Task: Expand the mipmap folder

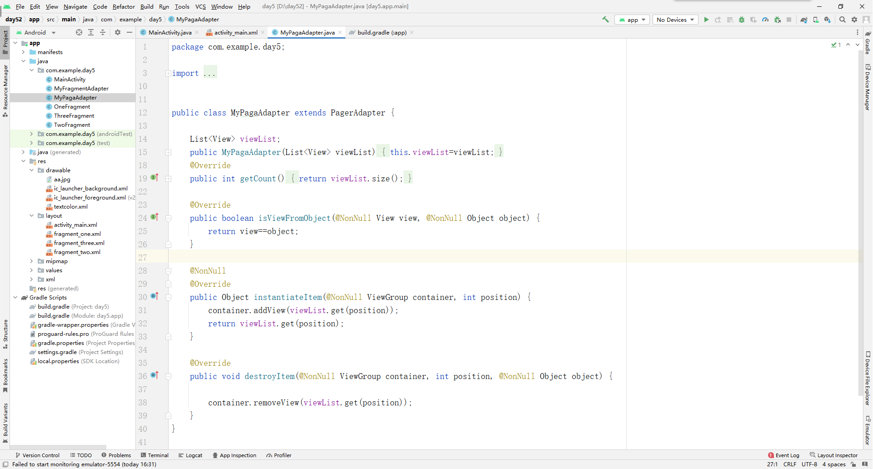Action: [x=31, y=261]
